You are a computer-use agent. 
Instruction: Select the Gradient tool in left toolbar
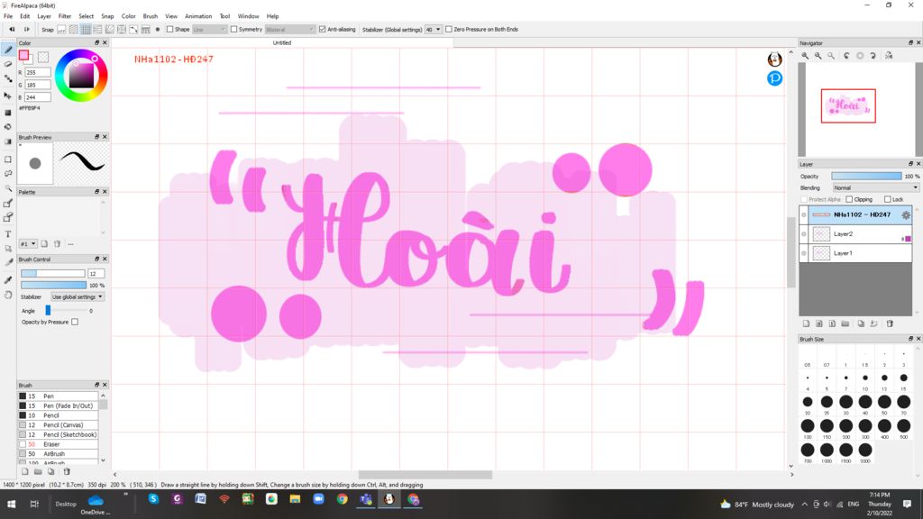[8, 141]
